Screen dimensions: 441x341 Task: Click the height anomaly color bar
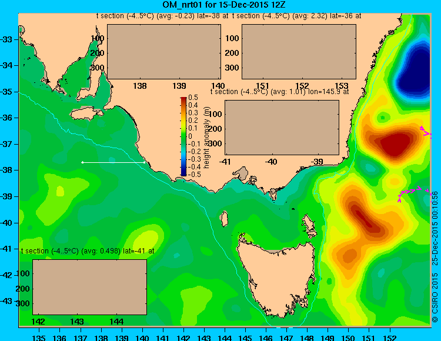183,136
